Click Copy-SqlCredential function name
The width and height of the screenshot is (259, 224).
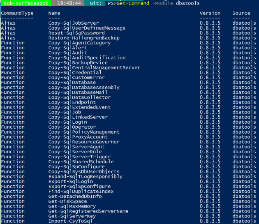75,73
